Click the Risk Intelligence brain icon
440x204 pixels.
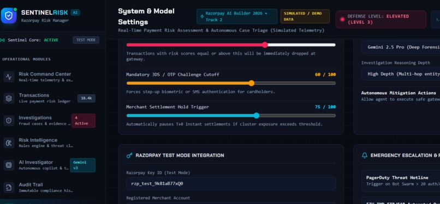(x=9, y=143)
